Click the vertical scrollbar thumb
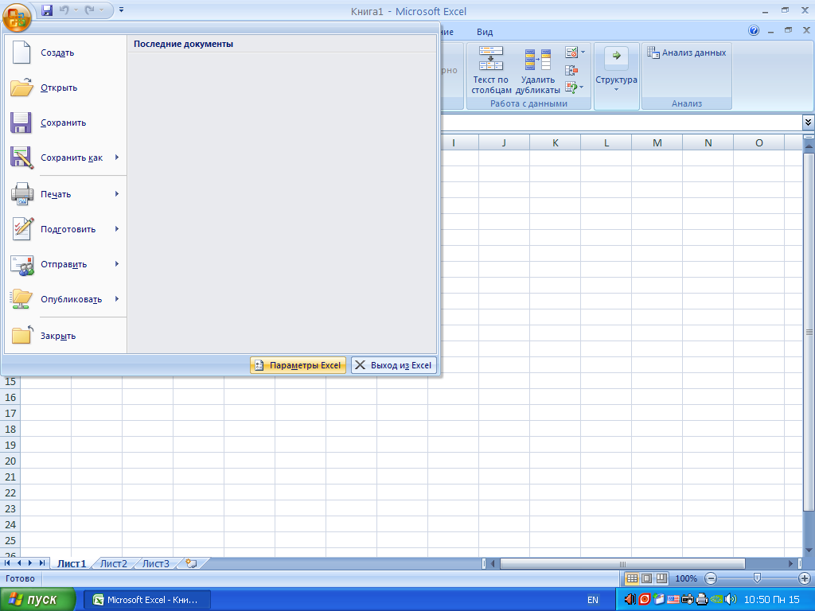Image resolution: width=815 pixels, height=611 pixels. (x=809, y=332)
